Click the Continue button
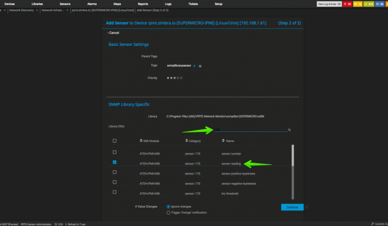The image size is (388, 226). (x=292, y=207)
